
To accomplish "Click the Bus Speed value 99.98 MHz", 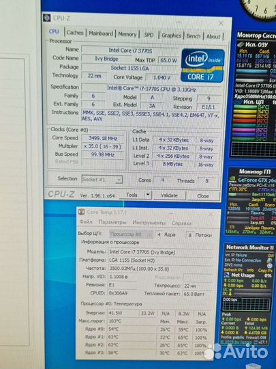I will click(x=102, y=154).
